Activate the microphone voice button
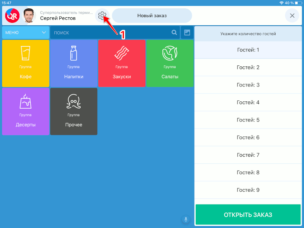Image resolution: width=304 pixels, height=228 pixels. (186, 219)
